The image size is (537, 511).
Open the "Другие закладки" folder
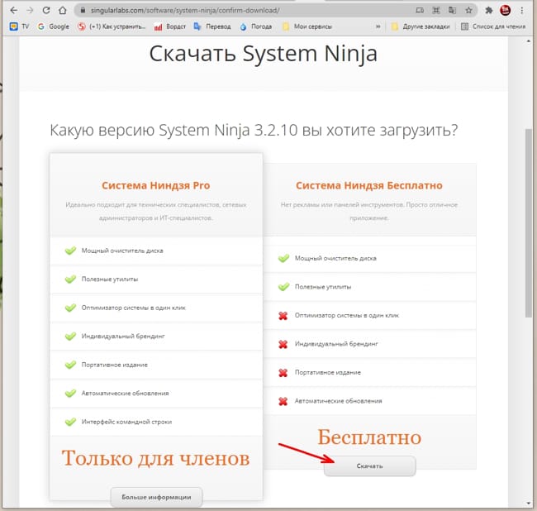click(421, 26)
